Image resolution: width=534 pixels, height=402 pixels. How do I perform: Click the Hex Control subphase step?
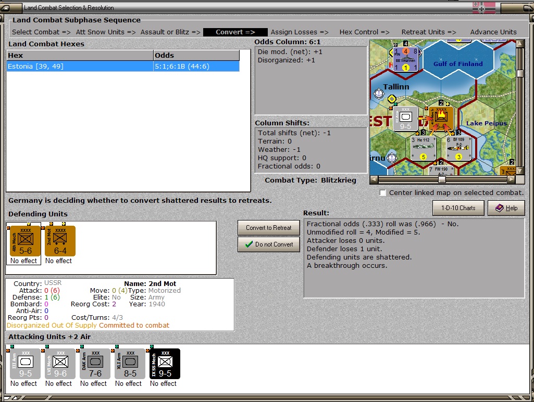click(364, 32)
